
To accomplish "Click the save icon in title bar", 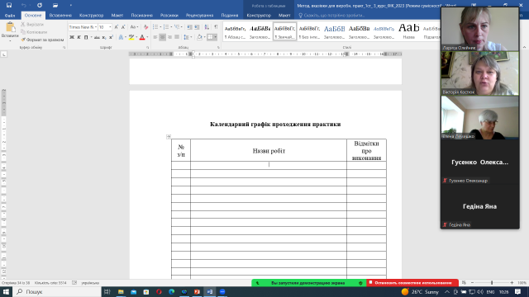I will 9,5.
